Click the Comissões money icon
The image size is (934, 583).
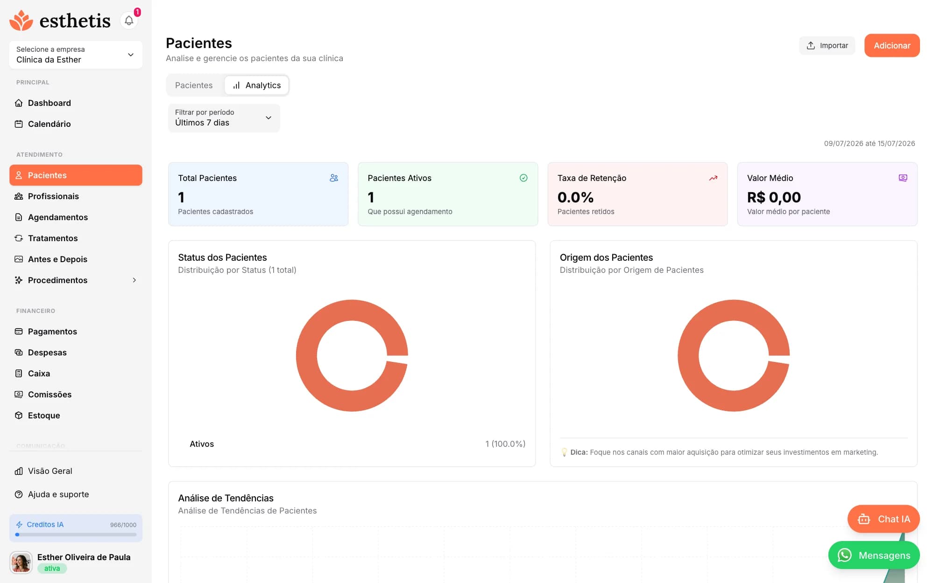19,395
